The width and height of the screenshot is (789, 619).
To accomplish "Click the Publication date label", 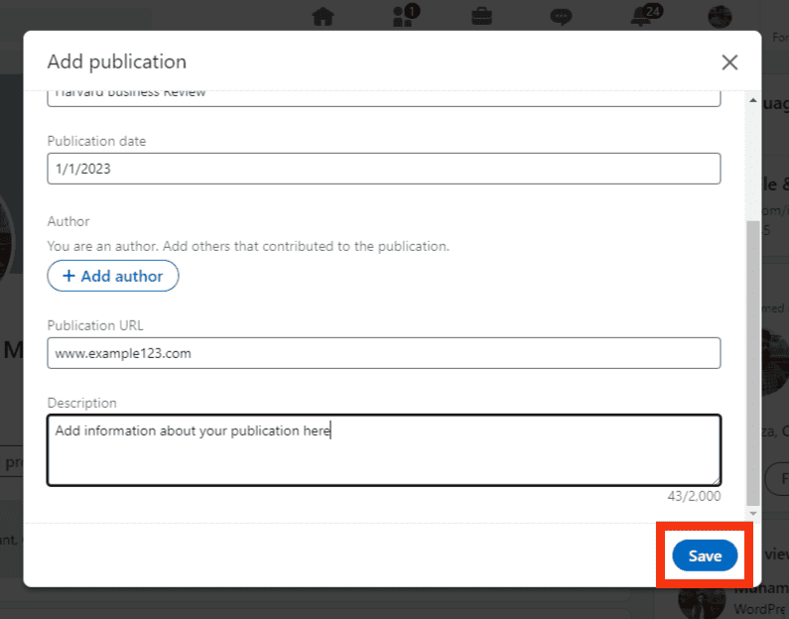I will [96, 141].
